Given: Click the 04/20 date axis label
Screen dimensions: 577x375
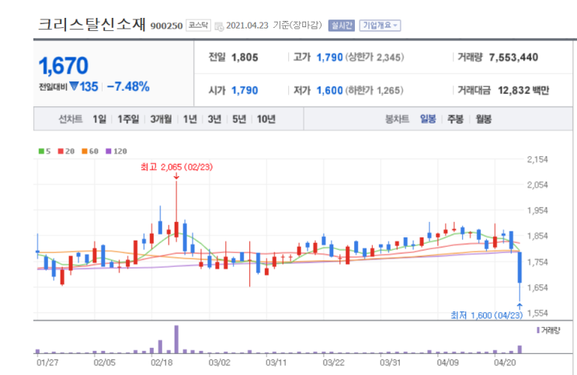Looking at the screenshot, I should 505,363.
